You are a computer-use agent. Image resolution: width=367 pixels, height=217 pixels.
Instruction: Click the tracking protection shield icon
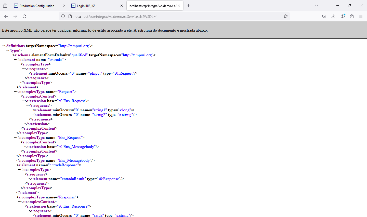tap(63, 16)
